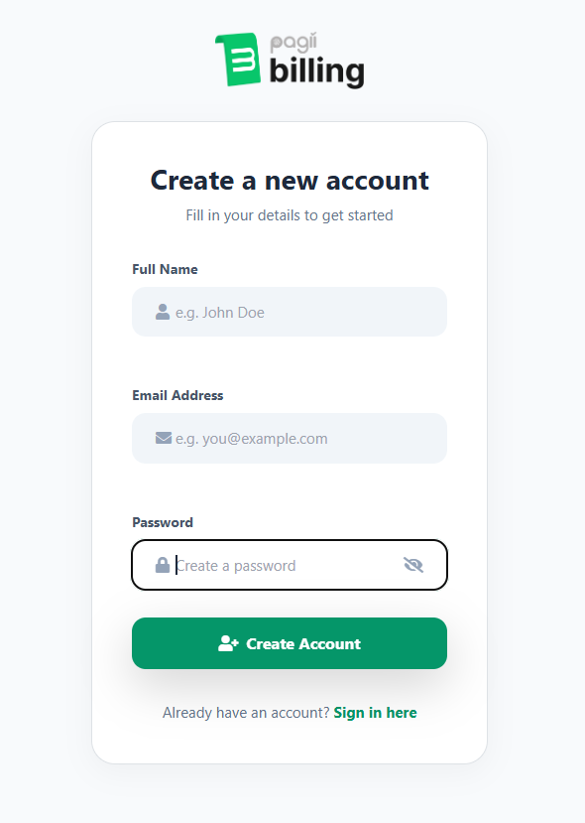Image resolution: width=585 pixels, height=823 pixels.
Task: Focus the Full Name input field
Action: click(x=289, y=312)
